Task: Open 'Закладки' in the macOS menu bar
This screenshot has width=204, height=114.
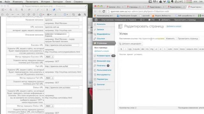Action: pos(57,2)
